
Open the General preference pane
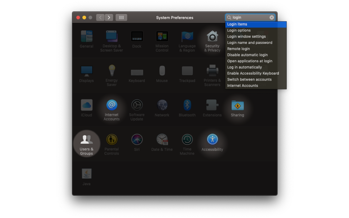[86, 39]
